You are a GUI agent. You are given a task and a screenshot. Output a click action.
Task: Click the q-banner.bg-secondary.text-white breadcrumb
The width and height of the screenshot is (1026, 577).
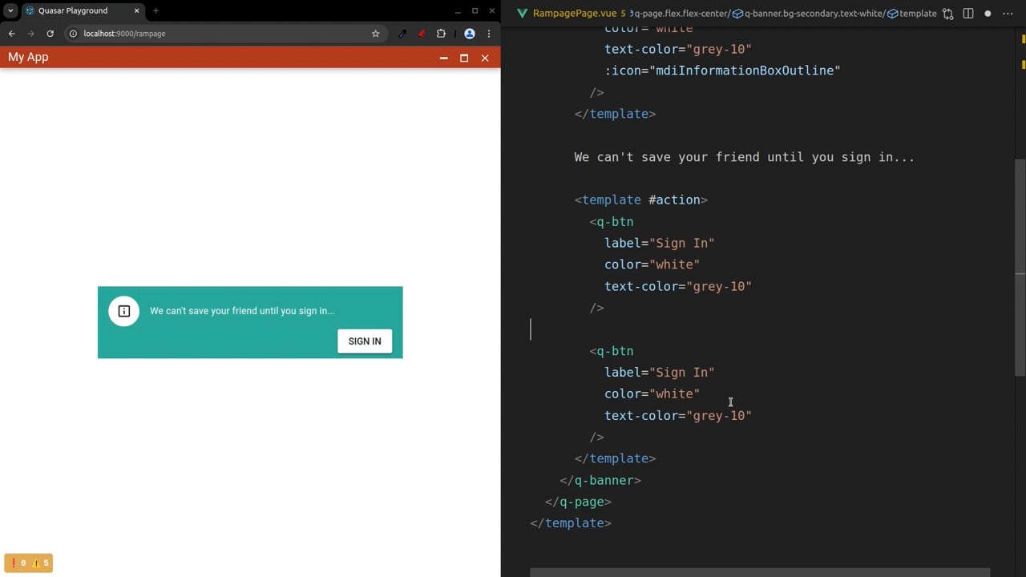pyautogui.click(x=808, y=13)
